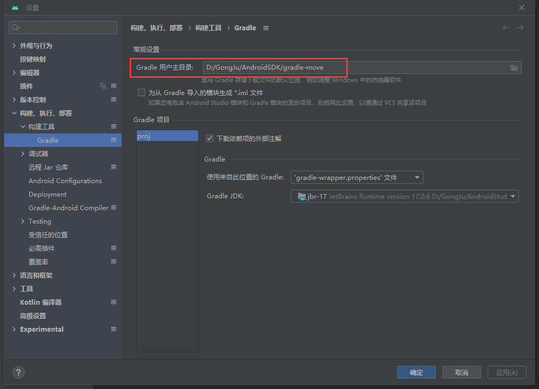Viewport: 539px width, 389px height.
Task: Click the Android Studio logo icon
Action: click(x=15, y=8)
